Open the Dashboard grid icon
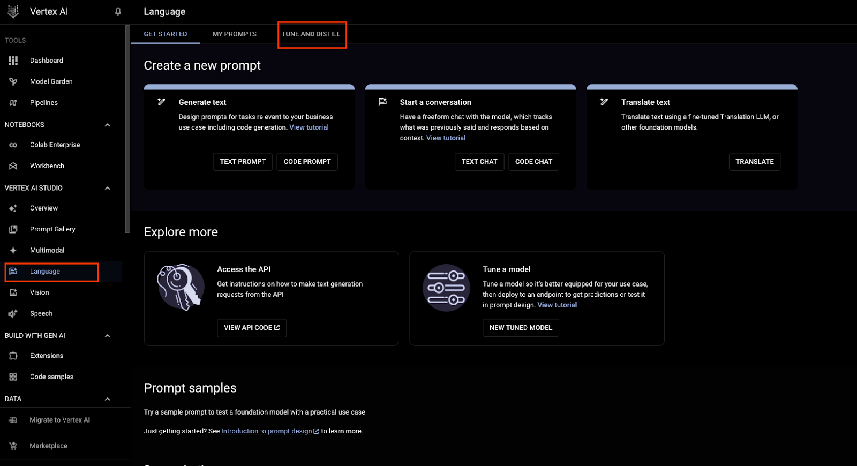857x466 pixels. pyautogui.click(x=13, y=61)
